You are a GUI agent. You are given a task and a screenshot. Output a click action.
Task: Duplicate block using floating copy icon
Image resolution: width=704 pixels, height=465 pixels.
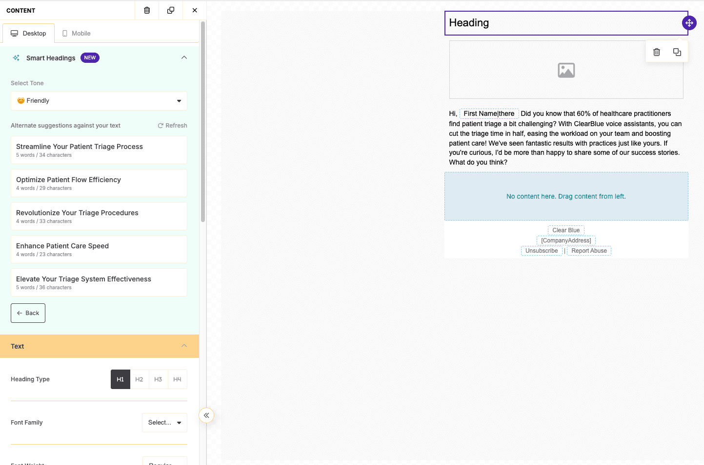pos(677,52)
